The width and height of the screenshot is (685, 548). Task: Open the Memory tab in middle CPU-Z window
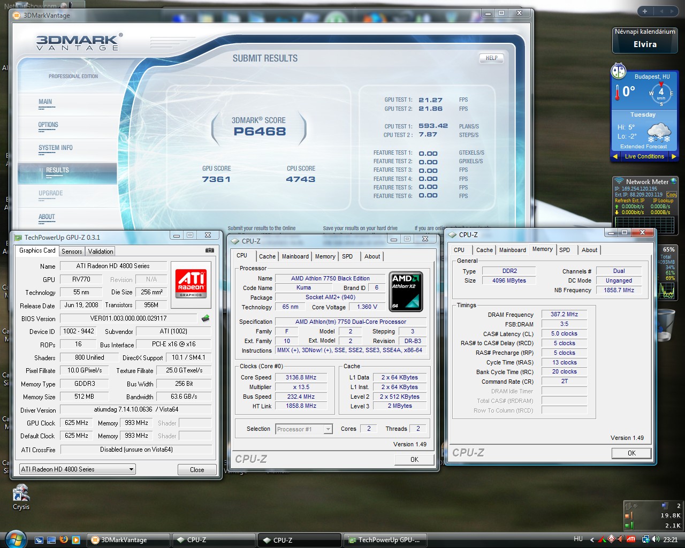325,256
